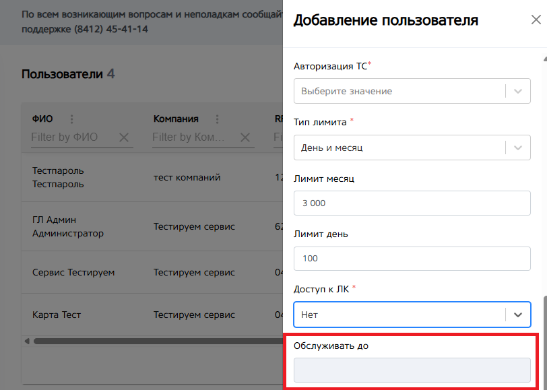Click the panel vertical scrollbar thumb
This screenshot has height=390, width=547.
[545, 342]
